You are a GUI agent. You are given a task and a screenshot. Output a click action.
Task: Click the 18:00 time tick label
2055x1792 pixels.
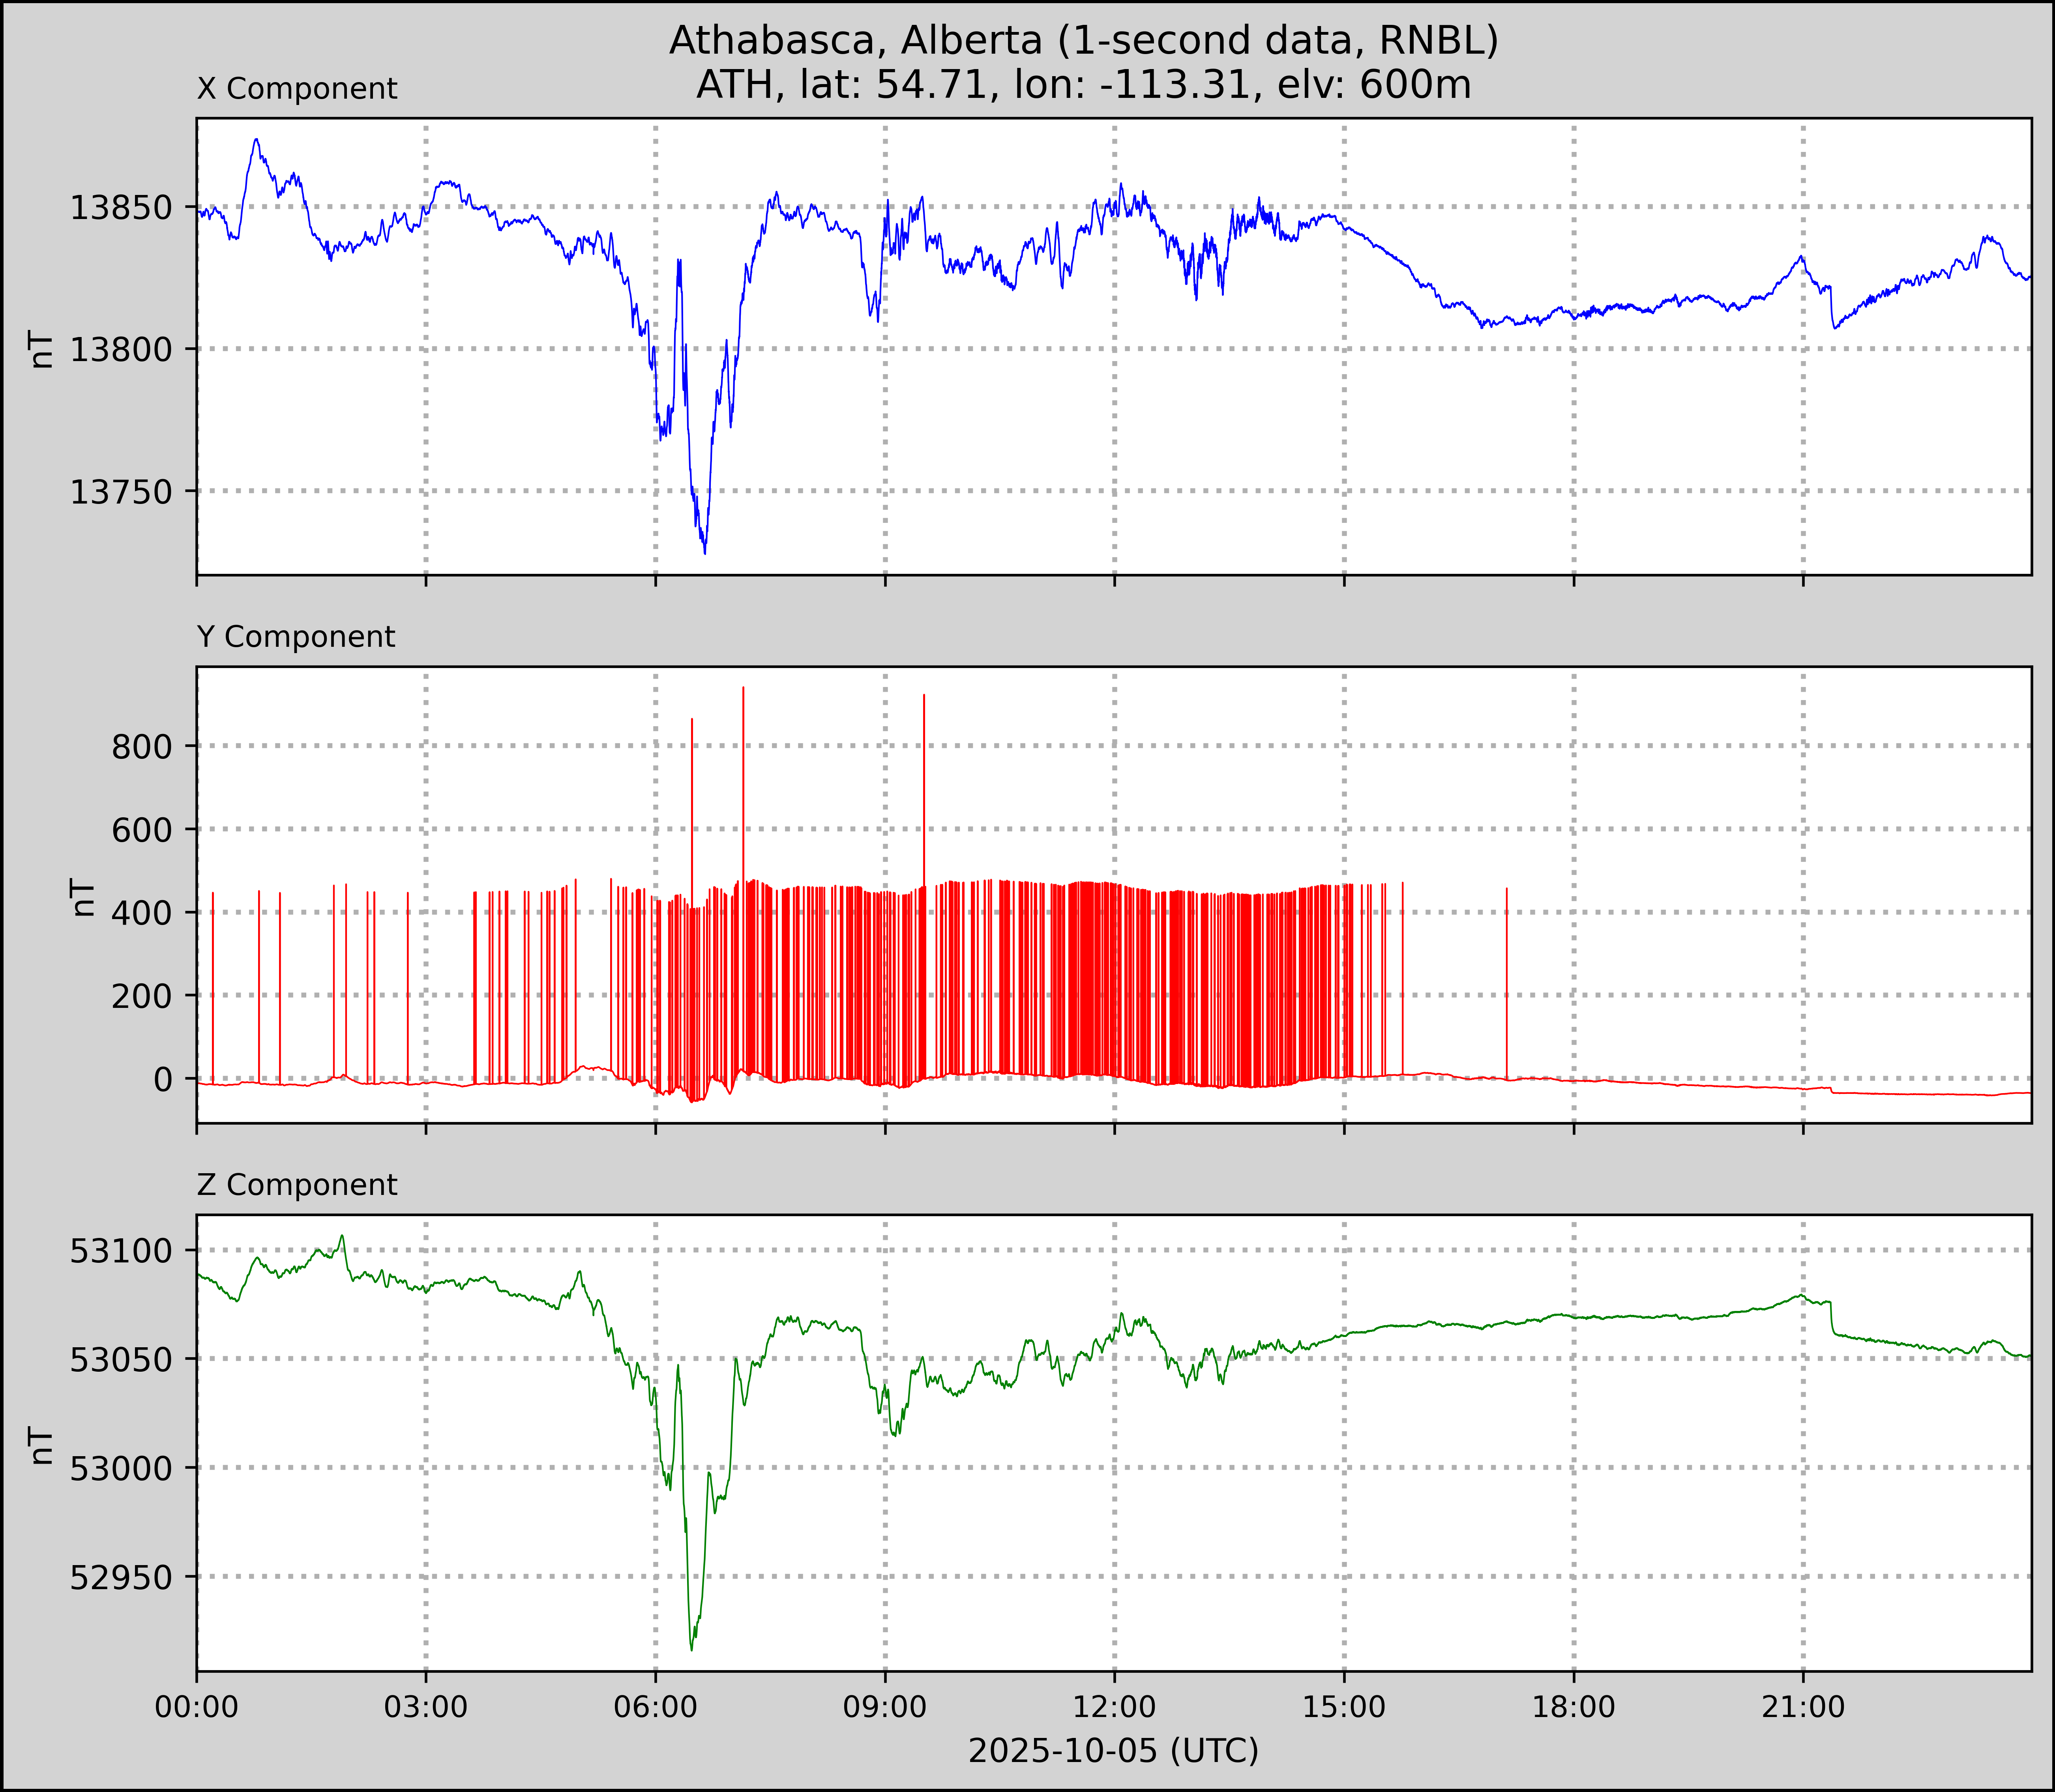coord(1573,1707)
